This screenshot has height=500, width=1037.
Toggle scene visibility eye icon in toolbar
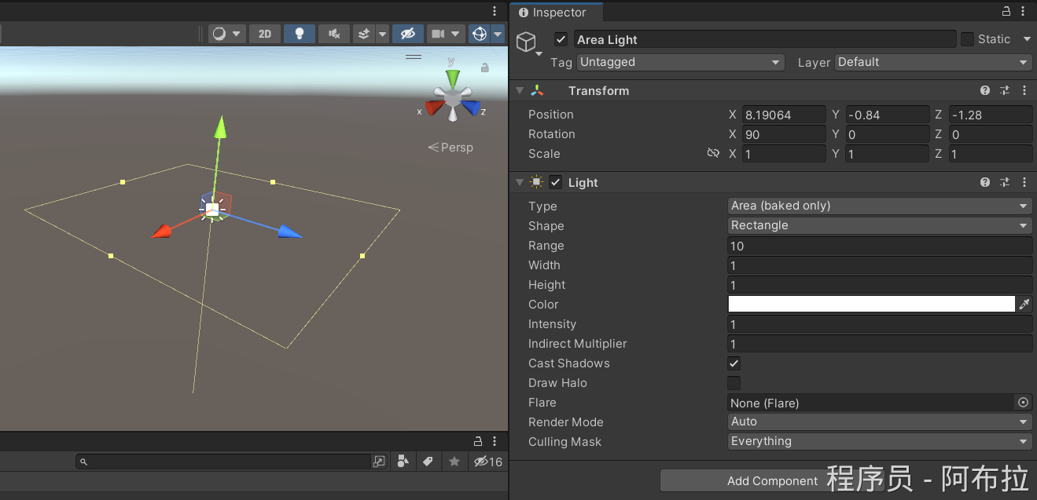click(406, 34)
